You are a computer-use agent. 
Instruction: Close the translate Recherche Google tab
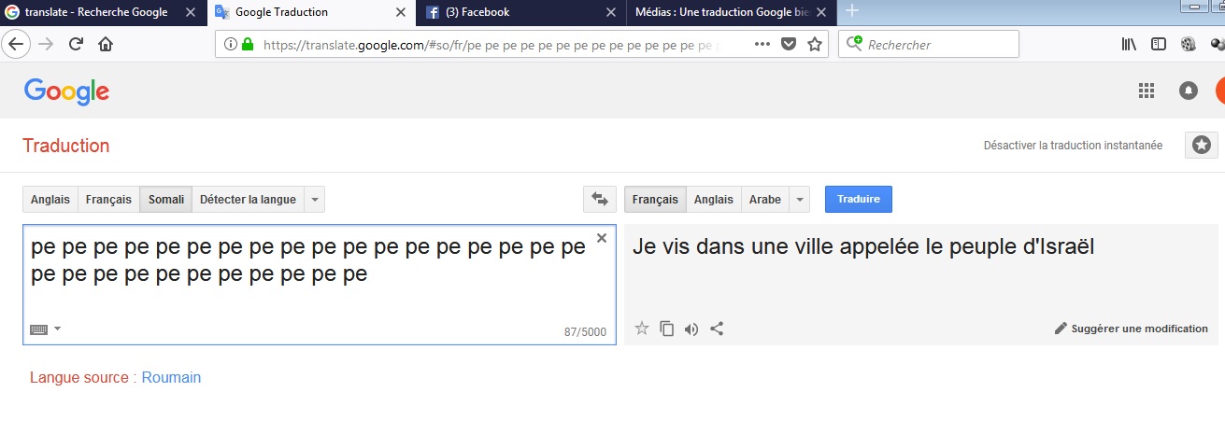coord(191,12)
